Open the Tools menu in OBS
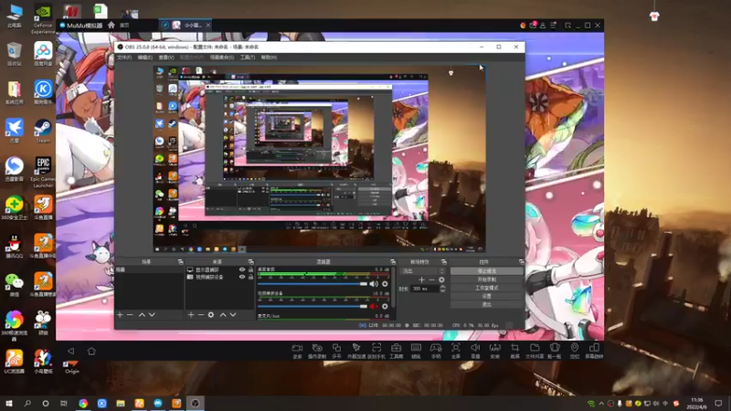Image resolution: width=731 pixels, height=411 pixels. pos(248,58)
